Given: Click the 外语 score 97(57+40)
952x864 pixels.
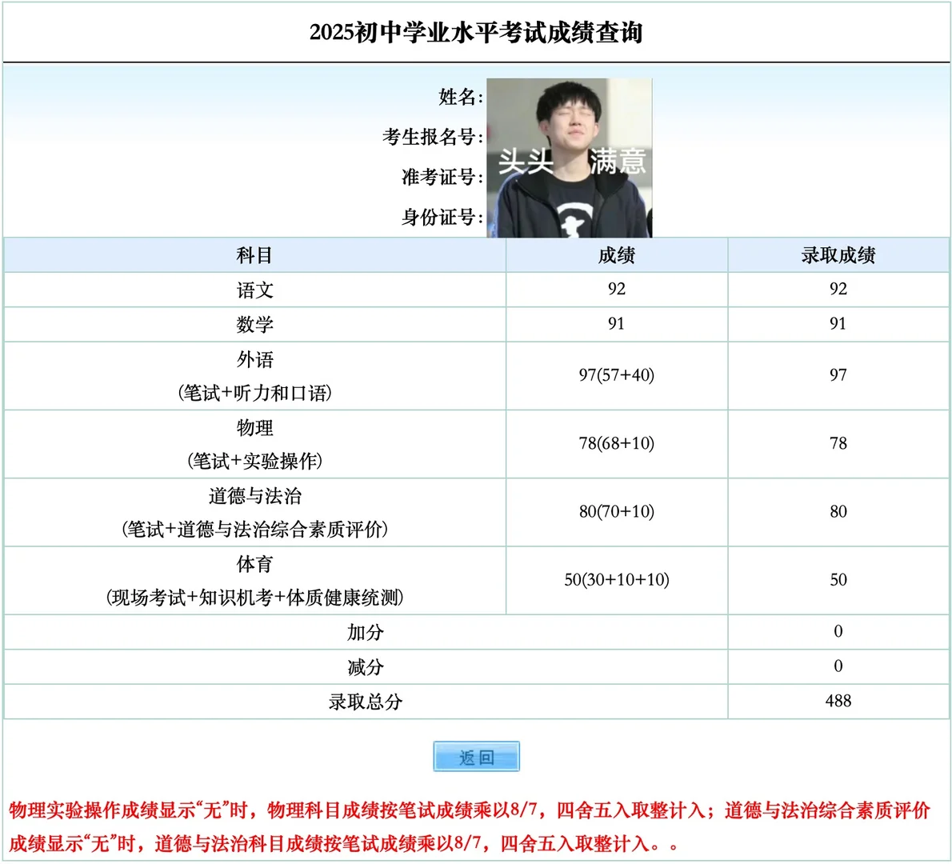Looking at the screenshot, I should 614,375.
